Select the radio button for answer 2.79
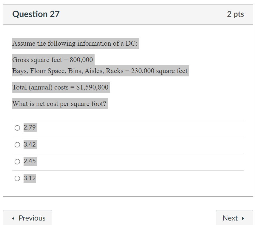276x225 pixels. (x=17, y=128)
